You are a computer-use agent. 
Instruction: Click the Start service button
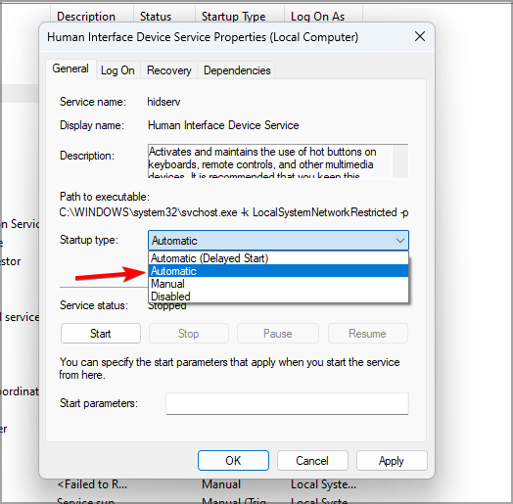pos(101,334)
